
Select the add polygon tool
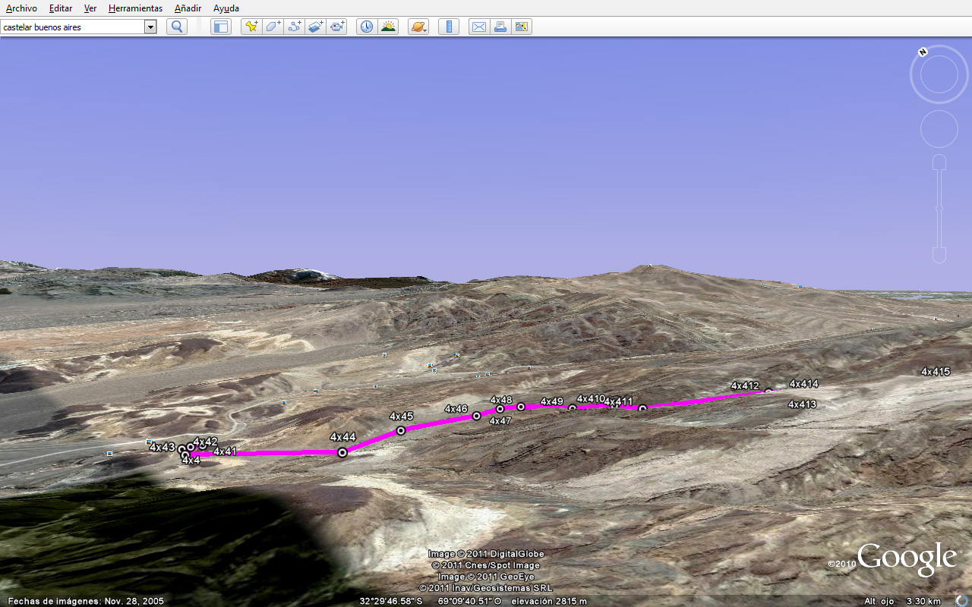[x=273, y=27]
